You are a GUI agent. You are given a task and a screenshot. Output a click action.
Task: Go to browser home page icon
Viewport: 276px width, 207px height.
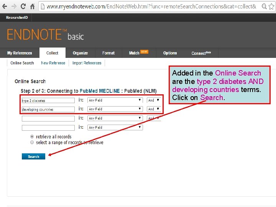click(32, 7)
